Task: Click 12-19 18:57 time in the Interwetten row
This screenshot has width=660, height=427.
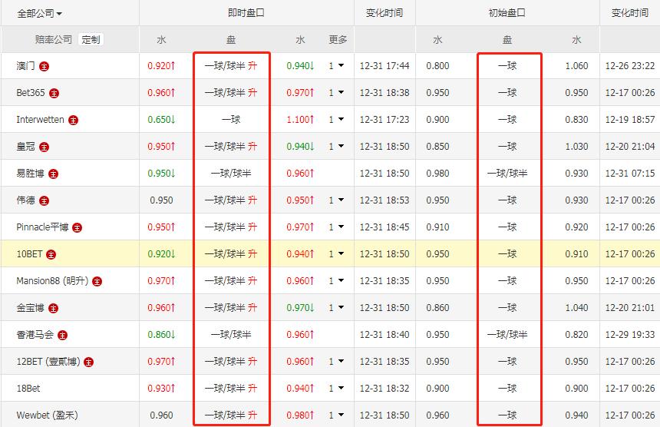Action: pyautogui.click(x=630, y=120)
